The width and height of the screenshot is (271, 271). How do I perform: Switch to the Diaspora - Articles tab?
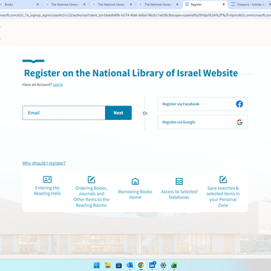(250, 4)
